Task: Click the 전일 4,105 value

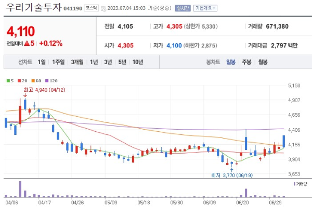Action: click(125, 27)
